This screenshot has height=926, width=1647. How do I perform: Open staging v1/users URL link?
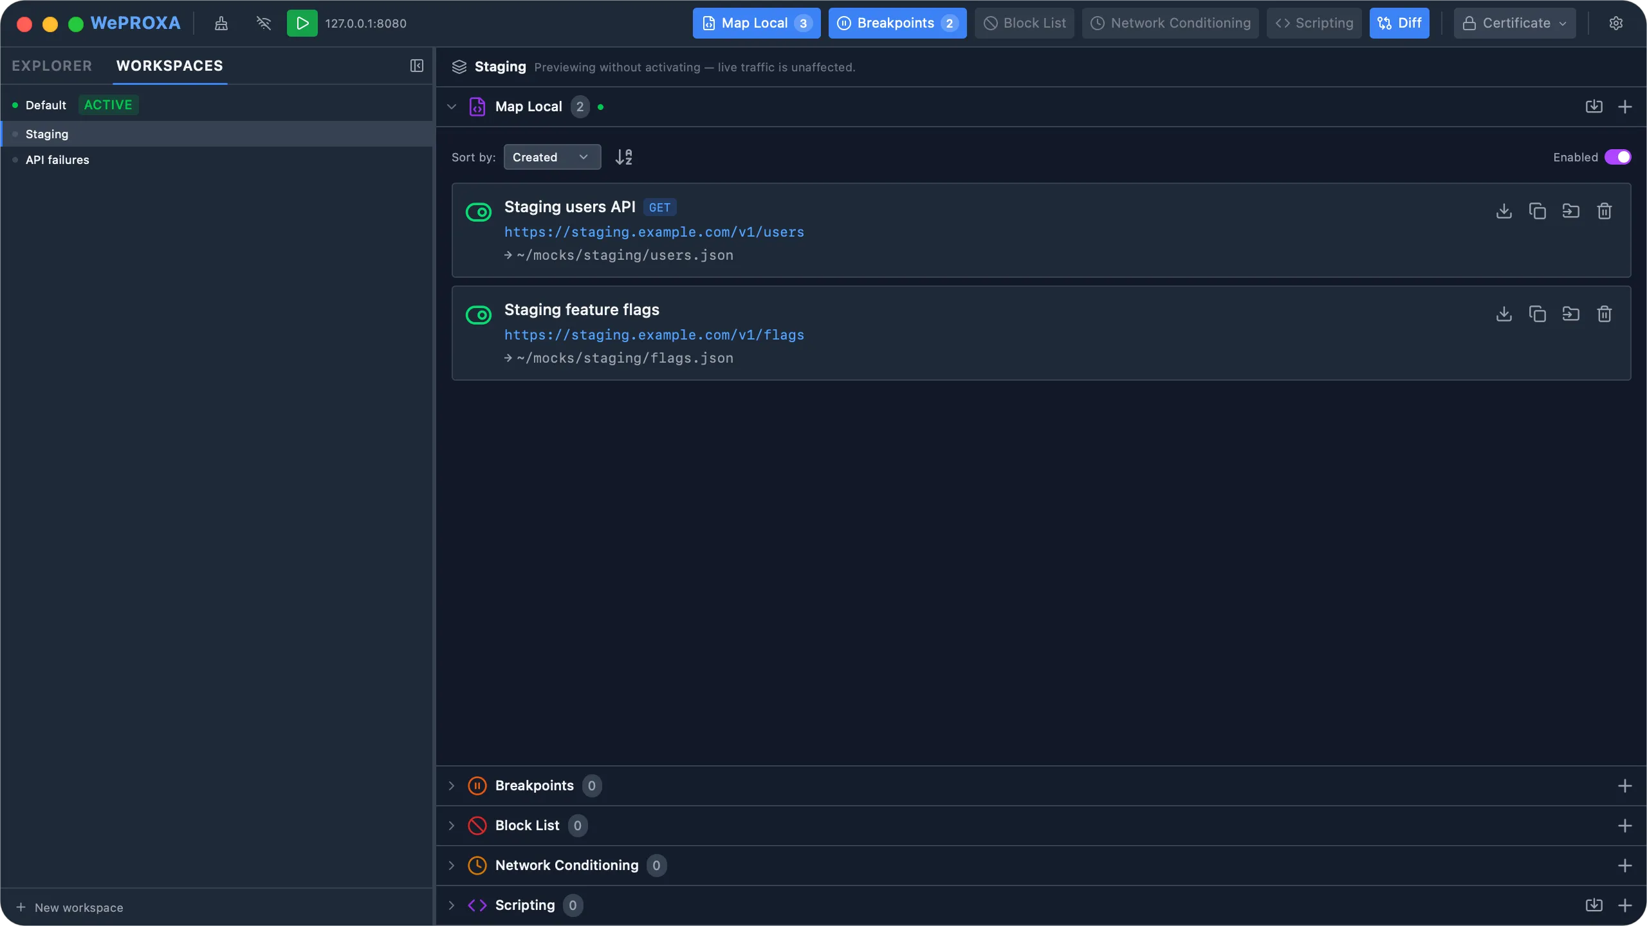coord(654,232)
